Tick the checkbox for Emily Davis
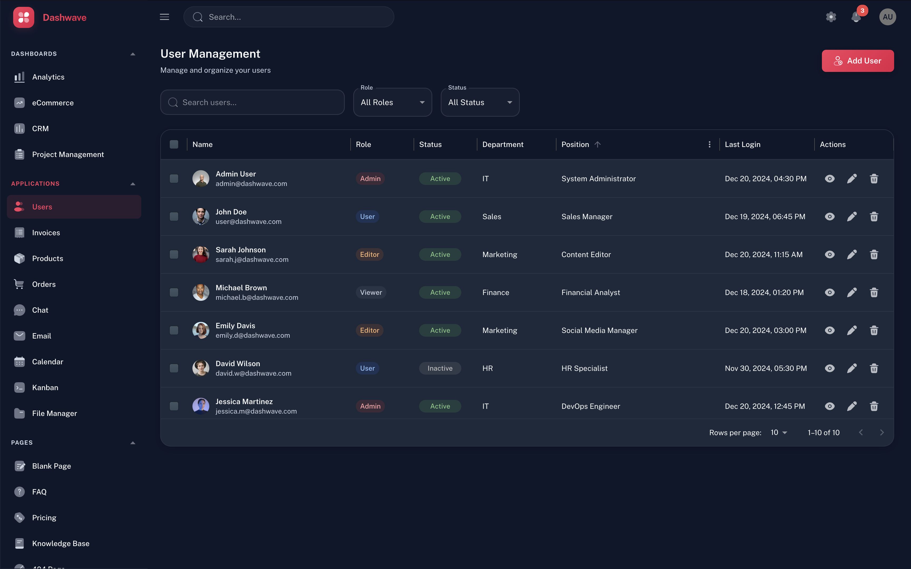Screen dimensions: 911x569 click(x=174, y=330)
